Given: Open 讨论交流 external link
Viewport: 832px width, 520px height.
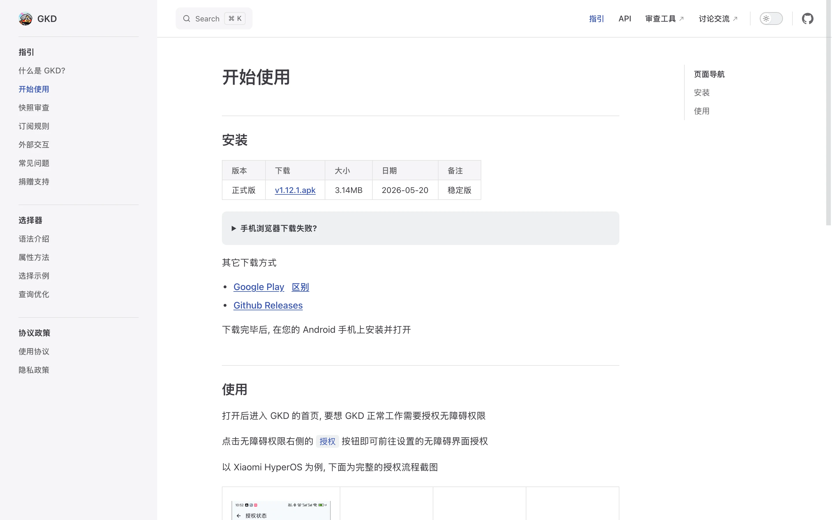Looking at the screenshot, I should [x=718, y=18].
